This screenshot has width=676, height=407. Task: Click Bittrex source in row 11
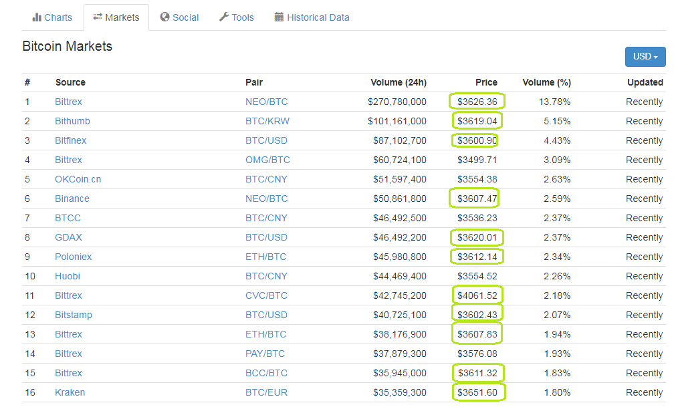68,295
